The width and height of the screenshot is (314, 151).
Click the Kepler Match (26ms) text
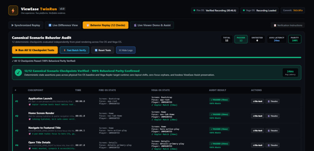[x=164, y=149]
